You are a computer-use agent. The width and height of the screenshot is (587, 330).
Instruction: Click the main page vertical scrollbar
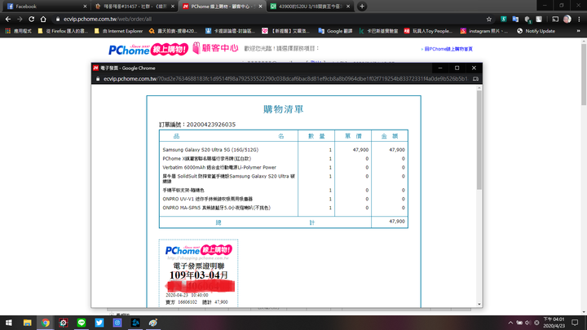pyautogui.click(x=584, y=75)
